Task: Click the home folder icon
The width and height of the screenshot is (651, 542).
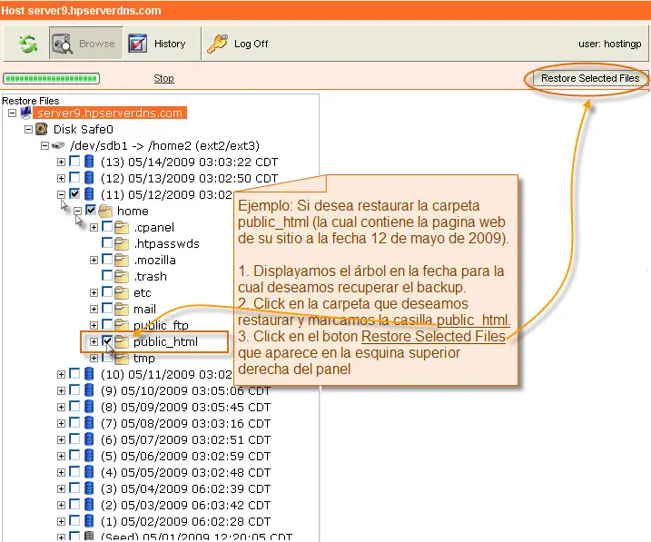Action: tap(105, 211)
